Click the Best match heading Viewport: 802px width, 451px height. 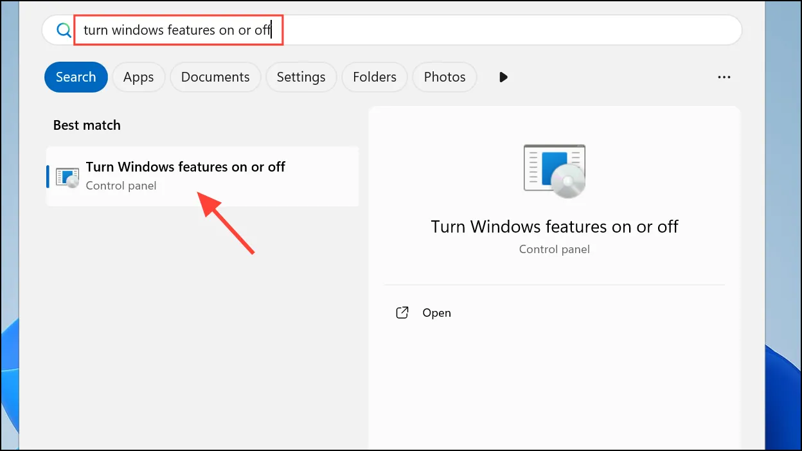[x=87, y=125]
